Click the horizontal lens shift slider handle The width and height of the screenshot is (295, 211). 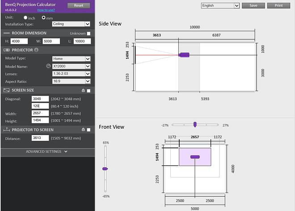coord(195,124)
